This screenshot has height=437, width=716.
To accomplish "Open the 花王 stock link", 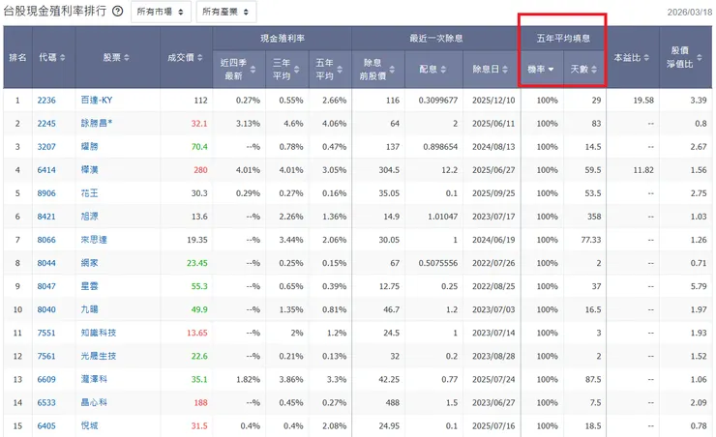I will [89, 193].
